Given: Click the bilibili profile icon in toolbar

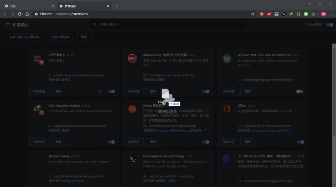Looking at the screenshot, I should tap(323, 14).
